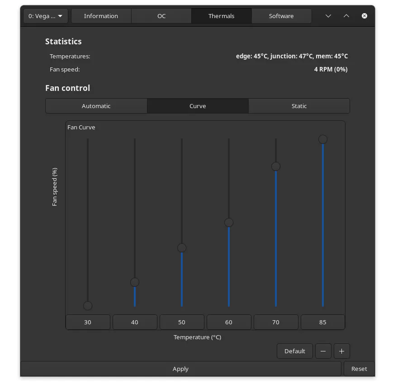This screenshot has height=384, width=407.
Task: Switch to the Information tab
Action: [x=101, y=16]
